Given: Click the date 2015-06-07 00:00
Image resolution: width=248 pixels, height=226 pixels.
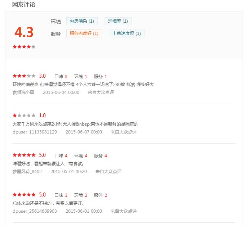Looking at the screenshot, I should 84,132.
